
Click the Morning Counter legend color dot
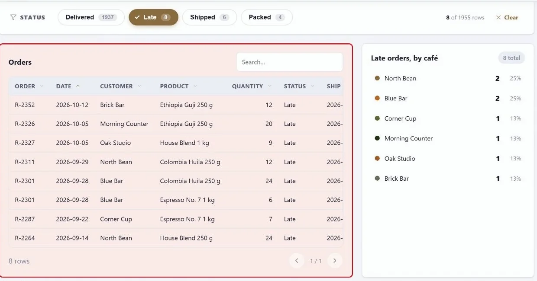[377, 138]
